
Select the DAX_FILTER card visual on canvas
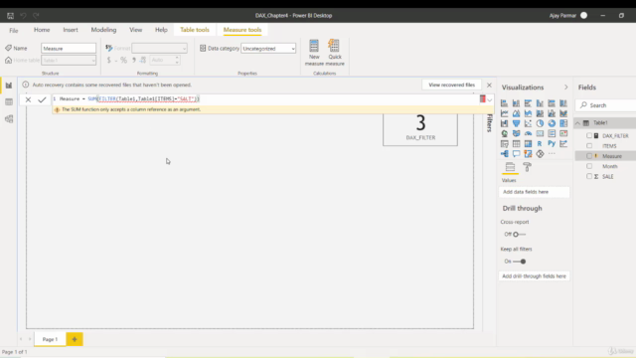(420, 129)
